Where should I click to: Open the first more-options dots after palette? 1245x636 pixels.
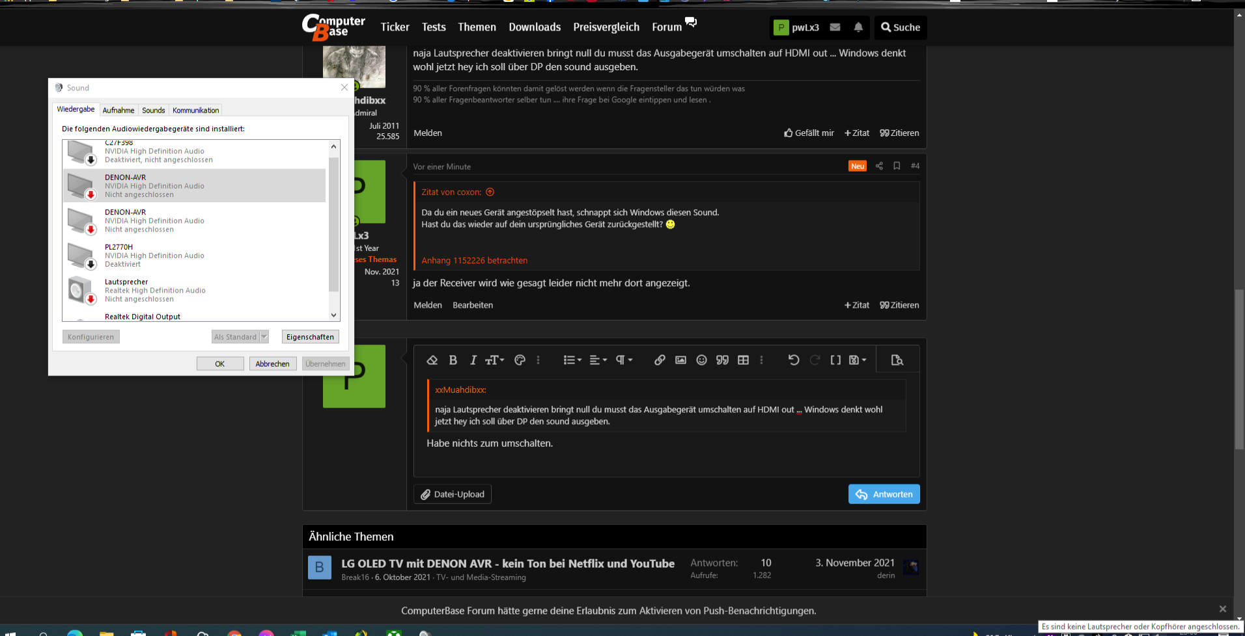click(538, 360)
